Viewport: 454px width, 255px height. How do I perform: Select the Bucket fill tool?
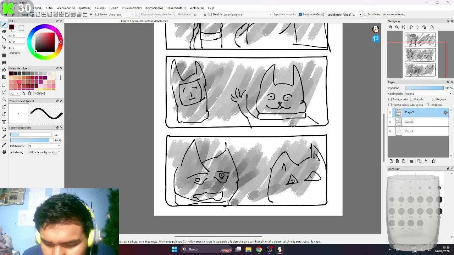pyautogui.click(x=4, y=70)
